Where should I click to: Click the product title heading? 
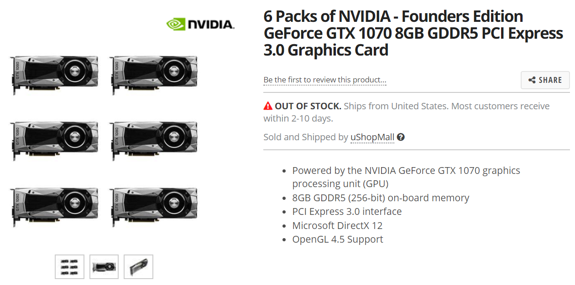[413, 33]
